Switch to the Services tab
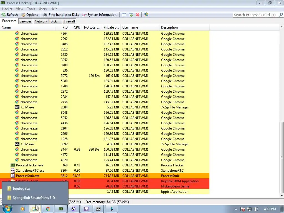Viewport: 284px width, 213px height. coord(25,21)
